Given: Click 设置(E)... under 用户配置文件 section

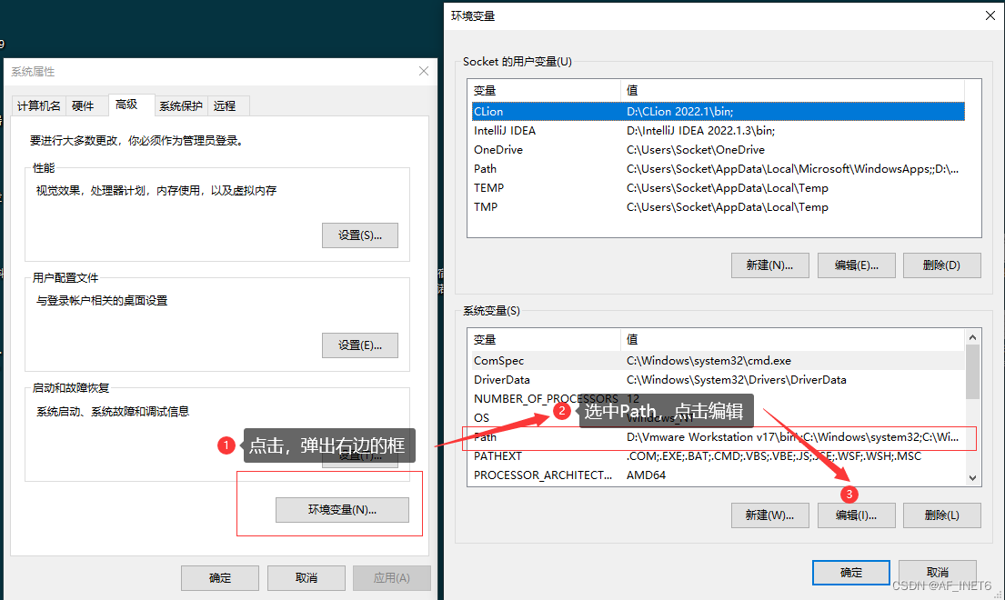Looking at the screenshot, I should coord(360,345).
